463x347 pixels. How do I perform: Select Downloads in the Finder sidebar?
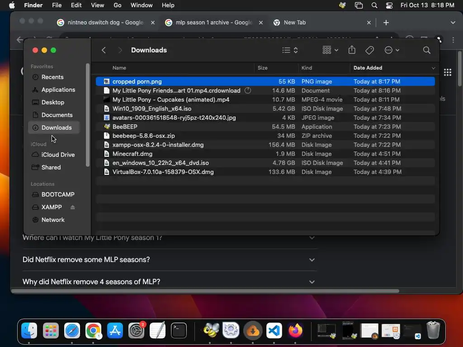(54, 127)
